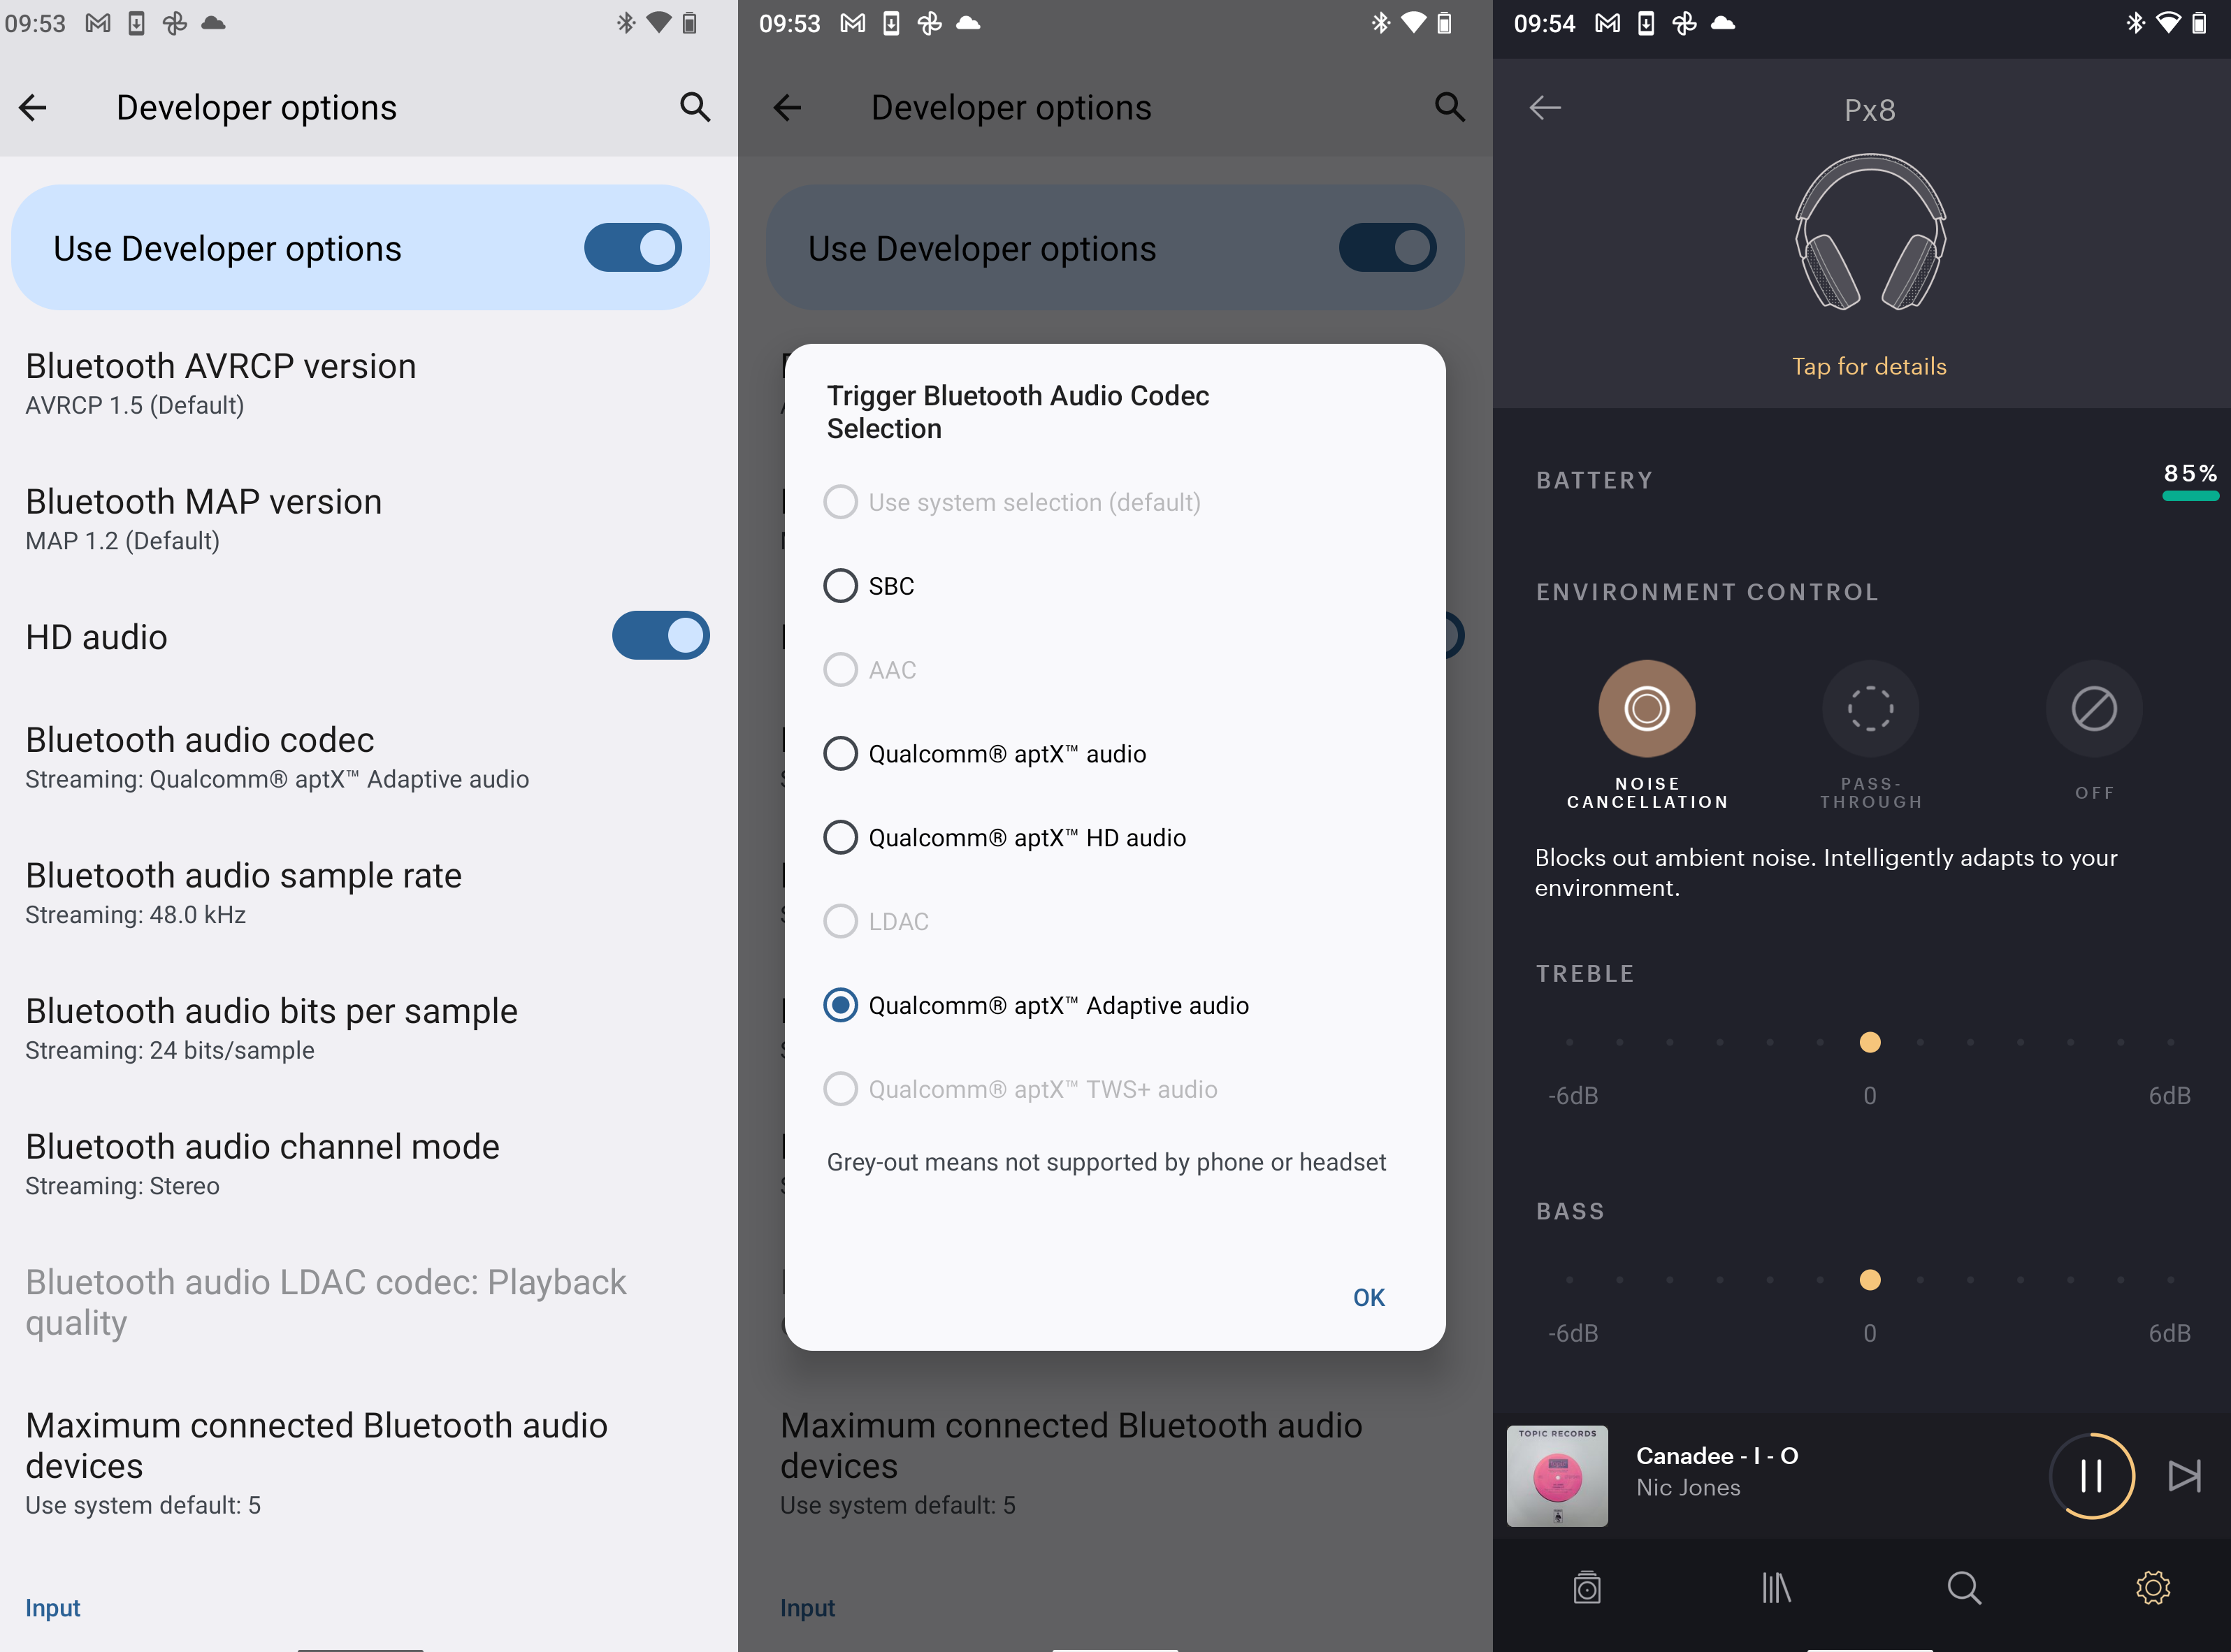Open the search in Developer options

[x=694, y=108]
